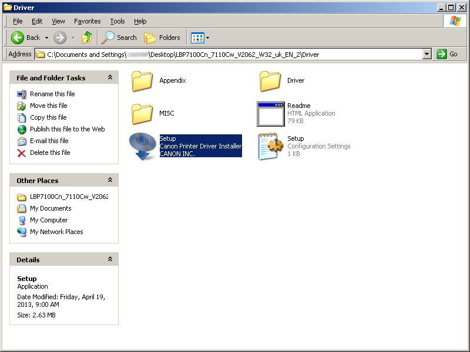470x352 pixels.
Task: Click the Go button beside address bar
Action: tap(448, 54)
